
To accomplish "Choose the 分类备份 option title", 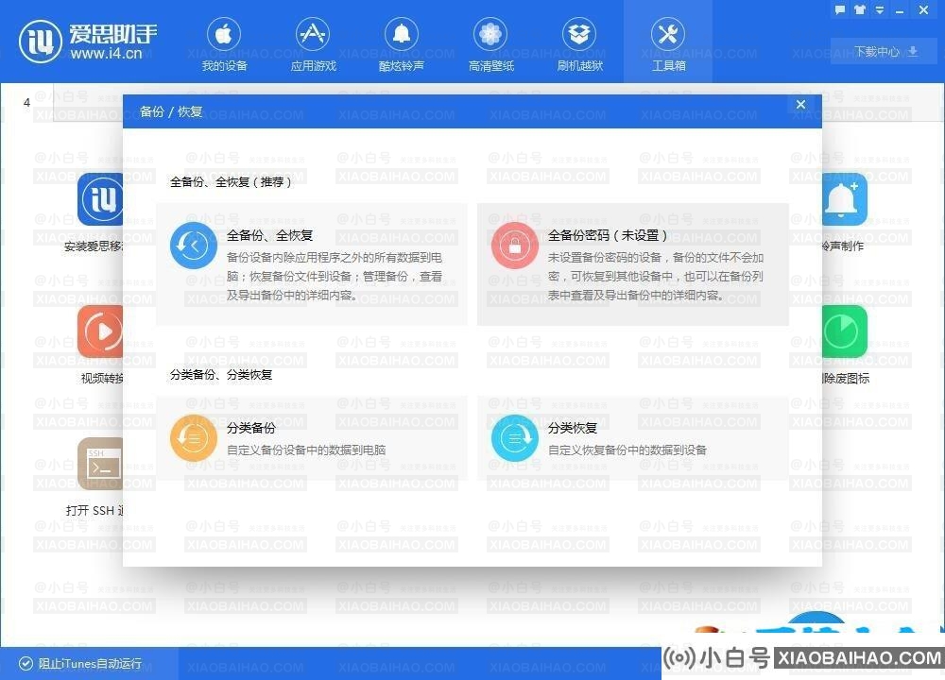I will pos(250,428).
